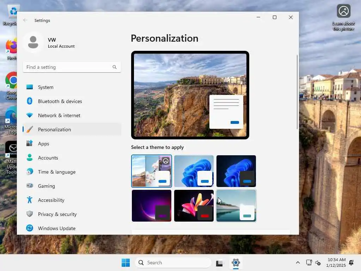Click the network status tray icon
This screenshot has width=361, height=271.
pos(309,263)
